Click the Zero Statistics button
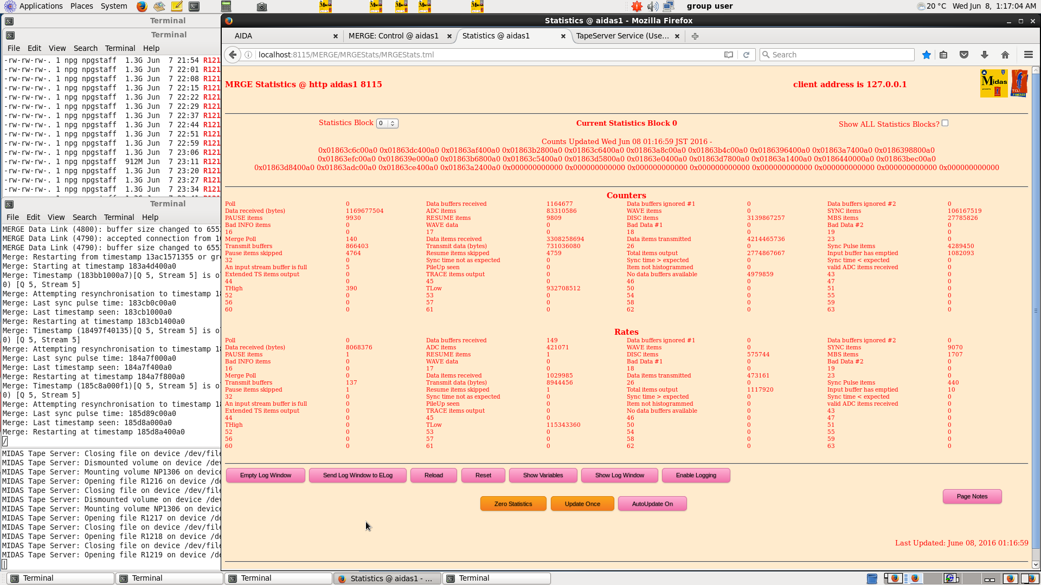1041x585 pixels. (513, 504)
